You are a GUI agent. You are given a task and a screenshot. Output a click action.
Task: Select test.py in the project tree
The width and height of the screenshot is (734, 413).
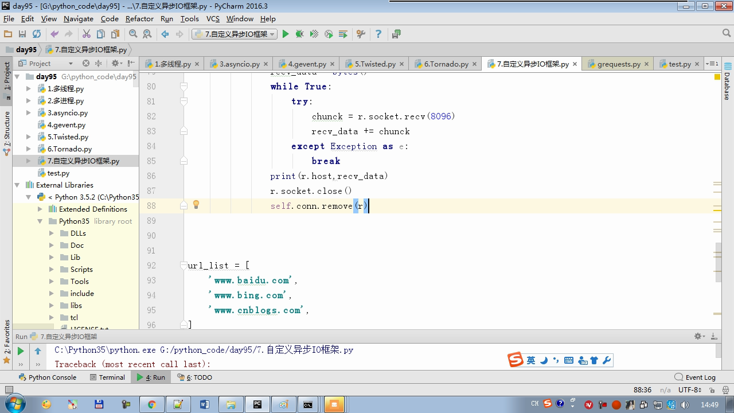pyautogui.click(x=58, y=173)
